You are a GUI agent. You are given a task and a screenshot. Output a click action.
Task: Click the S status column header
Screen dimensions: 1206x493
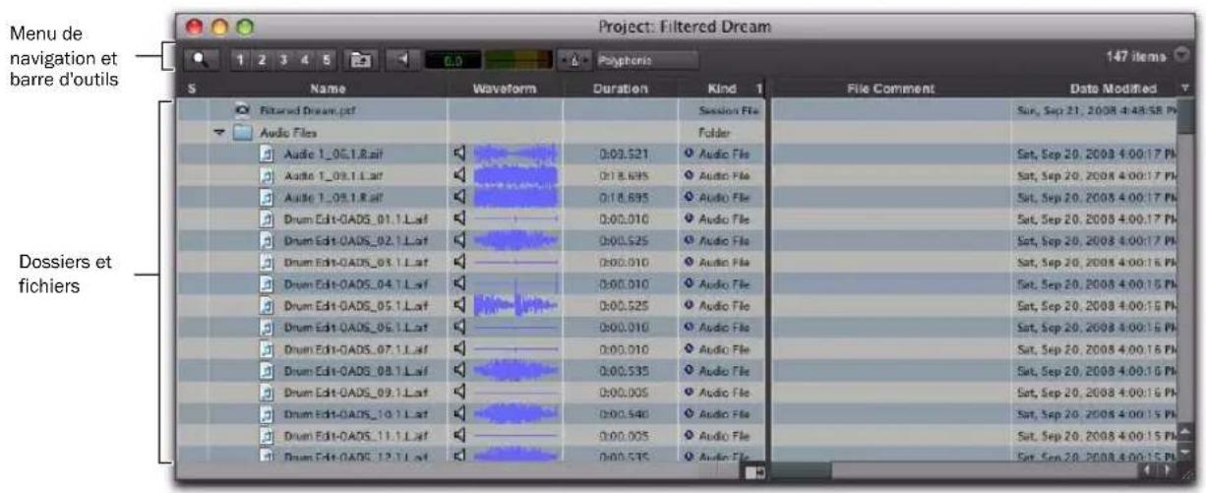[193, 89]
